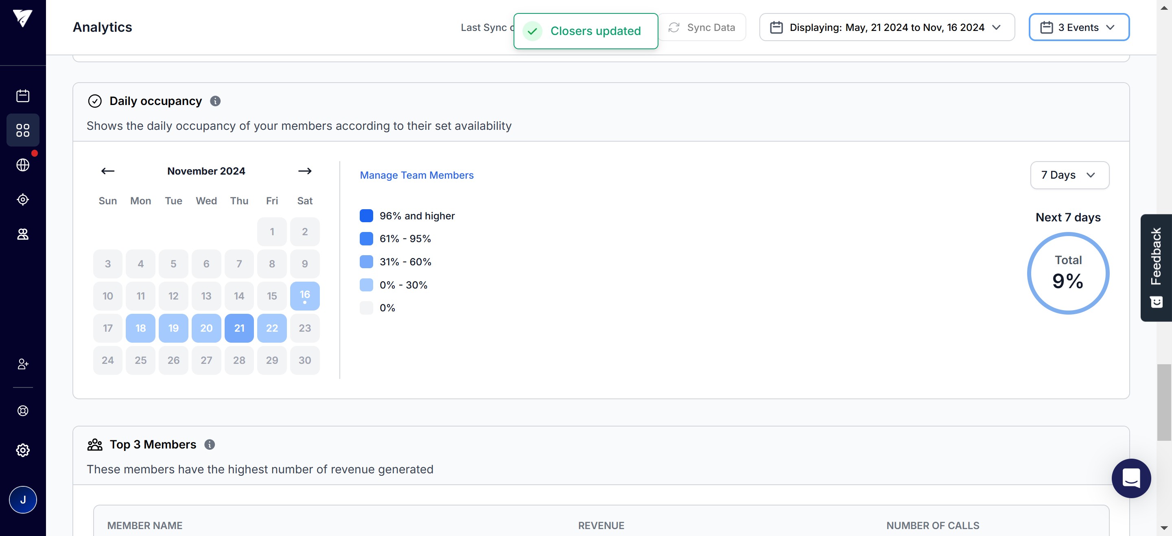Open the settings gear icon in the sidebar
This screenshot has height=536, width=1172.
point(23,450)
